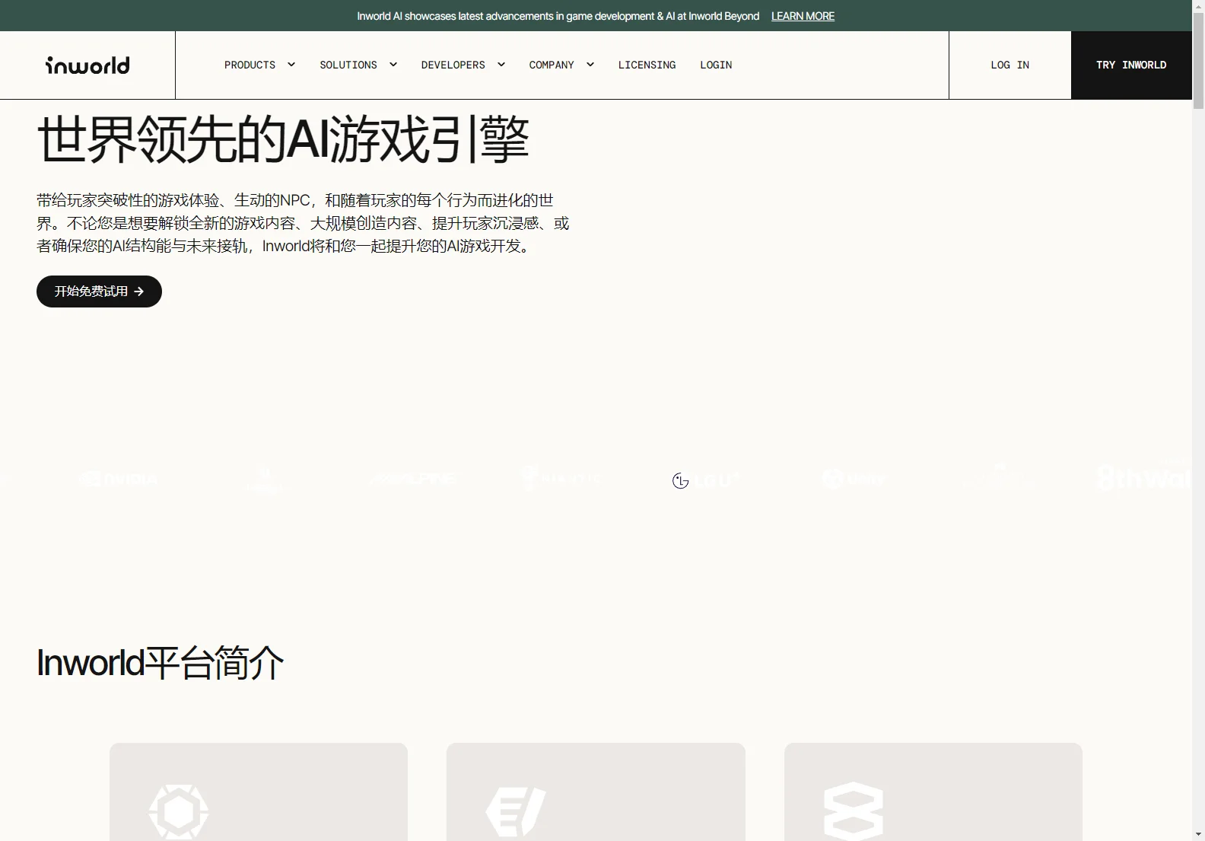Click the TRY INWORLD button
The image size is (1205, 841).
click(1131, 65)
